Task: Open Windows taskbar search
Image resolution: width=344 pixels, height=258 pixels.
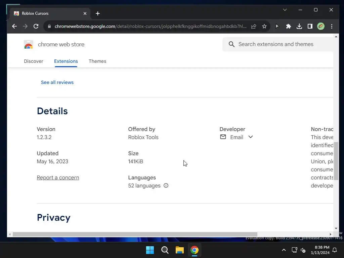Action: point(165,250)
